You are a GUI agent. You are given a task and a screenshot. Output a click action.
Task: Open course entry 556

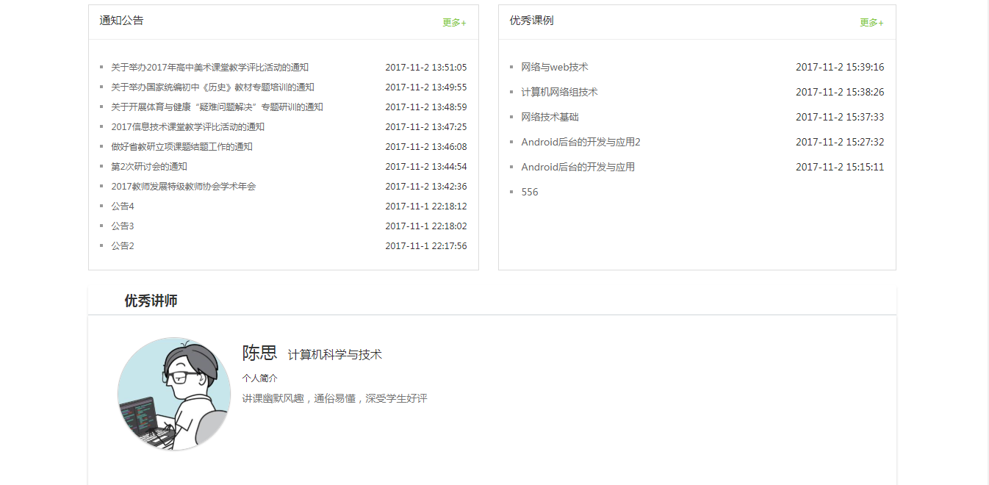pos(530,193)
